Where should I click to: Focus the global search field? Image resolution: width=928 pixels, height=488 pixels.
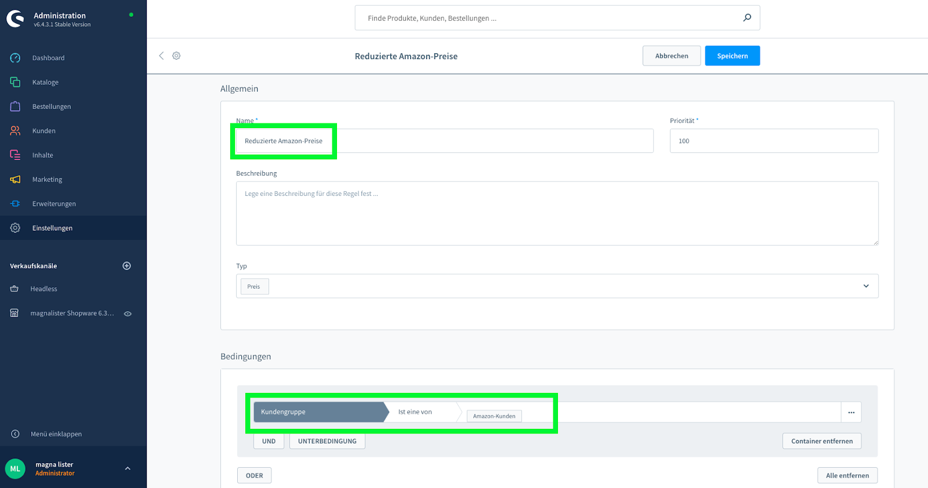click(557, 18)
